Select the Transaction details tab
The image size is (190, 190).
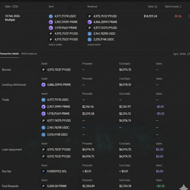tap(9, 54)
